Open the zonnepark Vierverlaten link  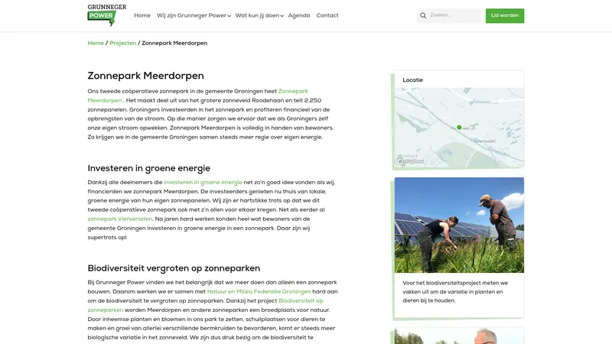pyautogui.click(x=120, y=219)
